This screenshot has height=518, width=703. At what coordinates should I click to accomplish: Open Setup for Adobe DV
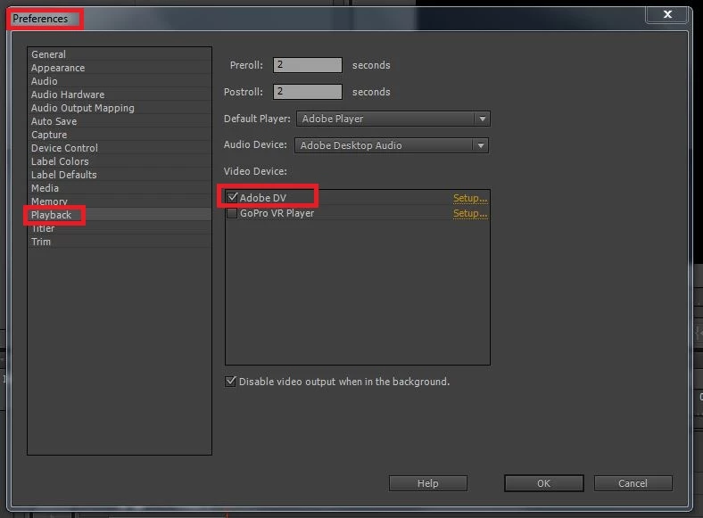[x=470, y=198]
